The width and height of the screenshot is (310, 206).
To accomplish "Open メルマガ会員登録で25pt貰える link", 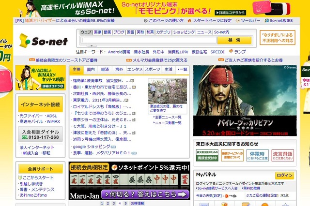I will tap(160, 60).
